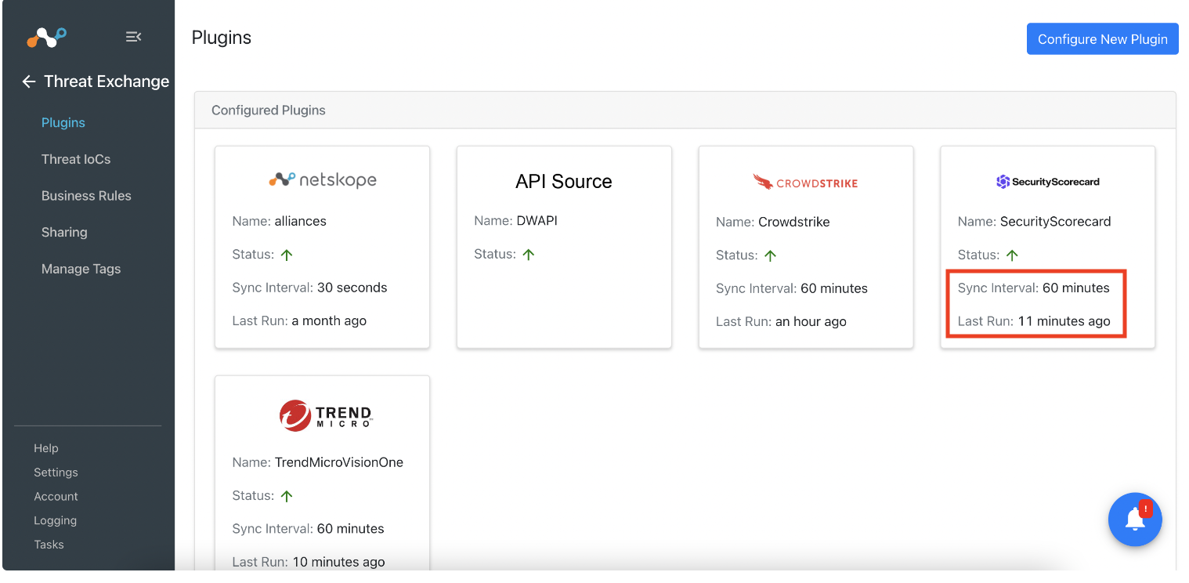Image resolution: width=1189 pixels, height=583 pixels.
Task: Open Threat IoCs in sidebar
Action: (76, 159)
